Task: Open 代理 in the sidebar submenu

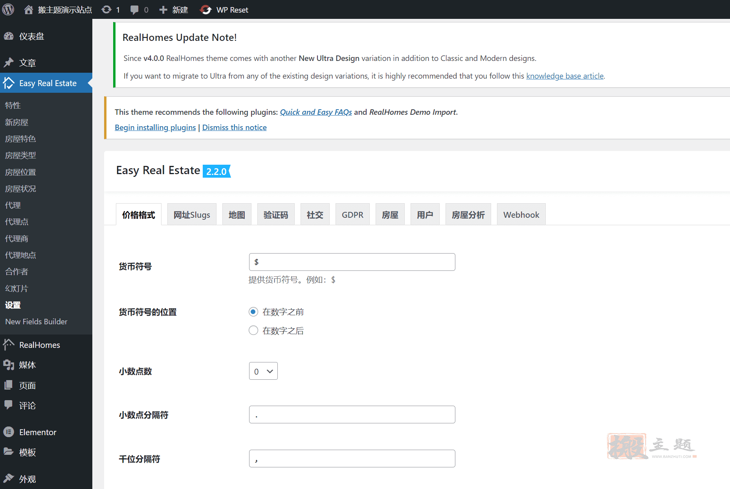Action: [13, 205]
